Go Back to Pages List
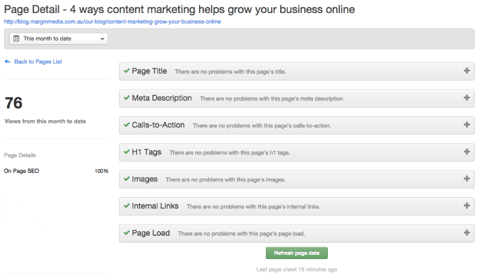The width and height of the screenshot is (482, 280). pyautogui.click(x=38, y=61)
